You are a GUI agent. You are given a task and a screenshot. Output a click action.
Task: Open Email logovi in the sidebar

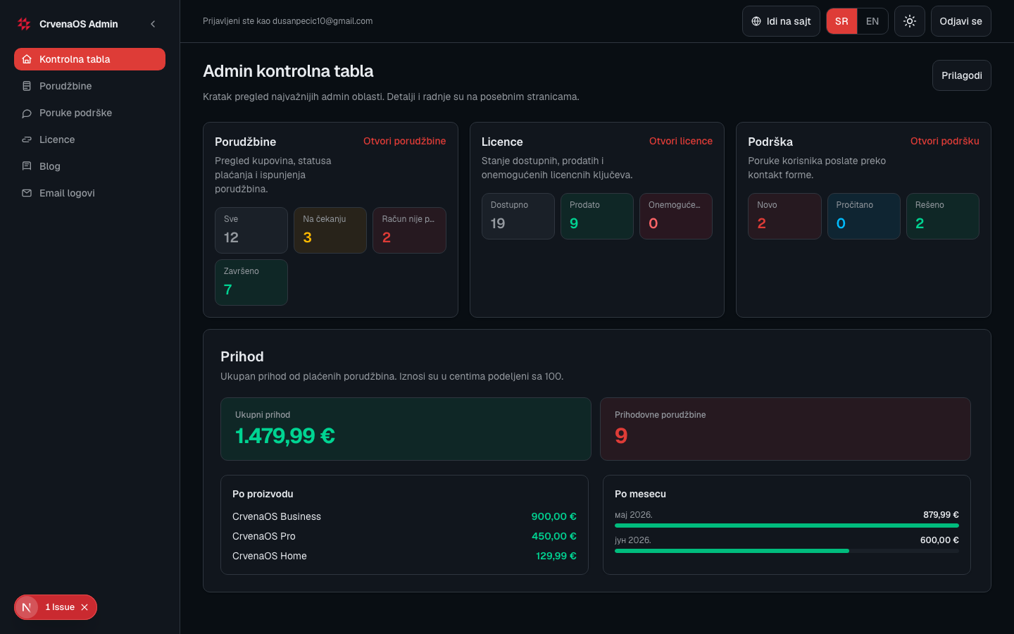click(x=89, y=193)
